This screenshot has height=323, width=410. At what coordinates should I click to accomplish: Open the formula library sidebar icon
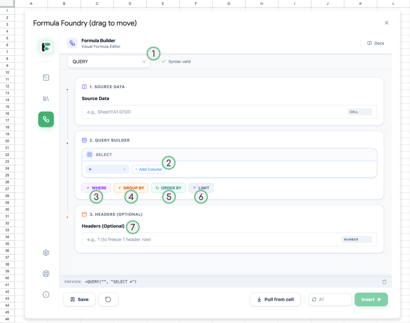(x=46, y=98)
